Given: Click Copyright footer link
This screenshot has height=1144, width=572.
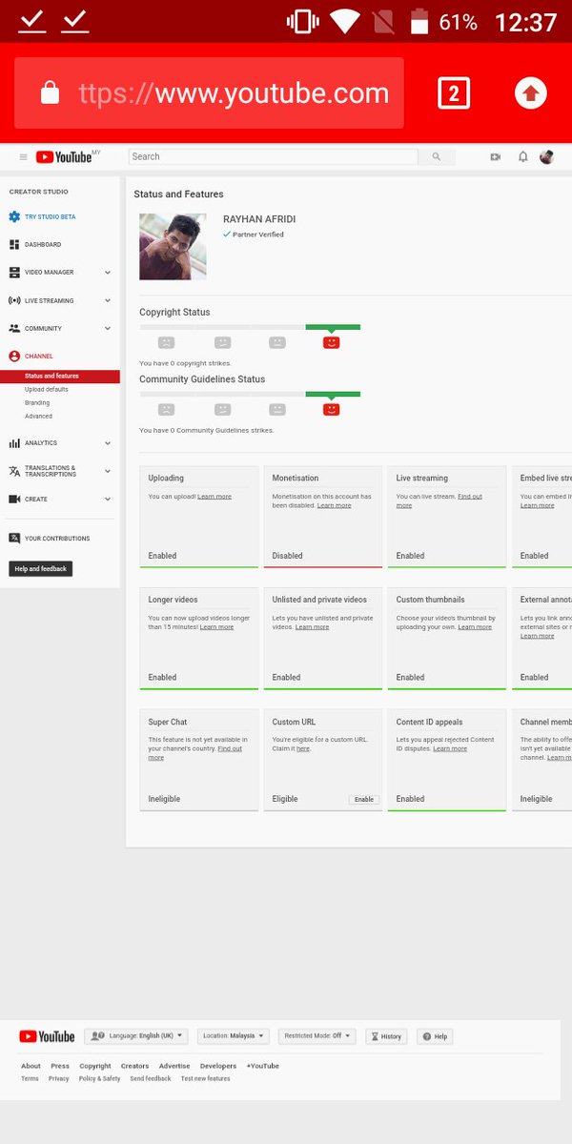Looking at the screenshot, I should pos(95,1066).
